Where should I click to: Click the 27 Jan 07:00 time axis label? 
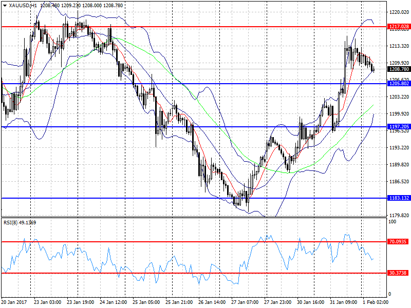pos(245,302)
